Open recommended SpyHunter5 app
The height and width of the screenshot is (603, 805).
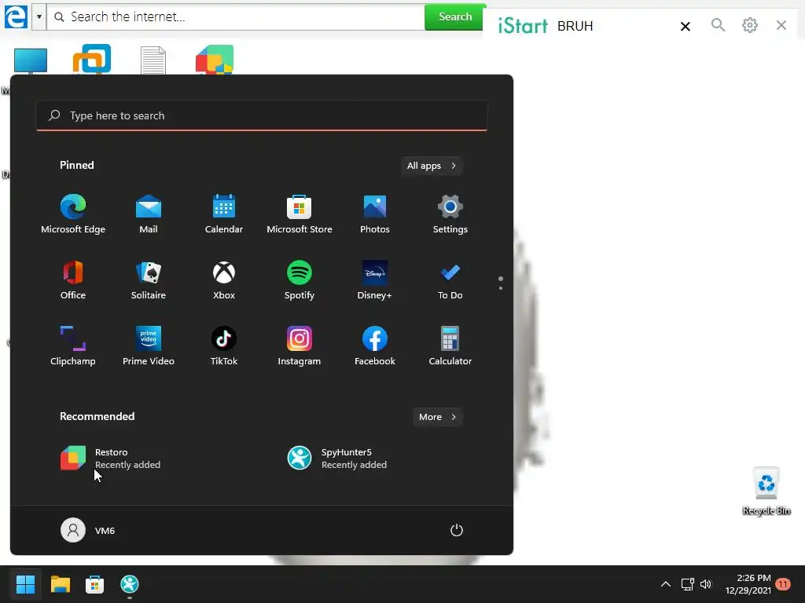338,458
